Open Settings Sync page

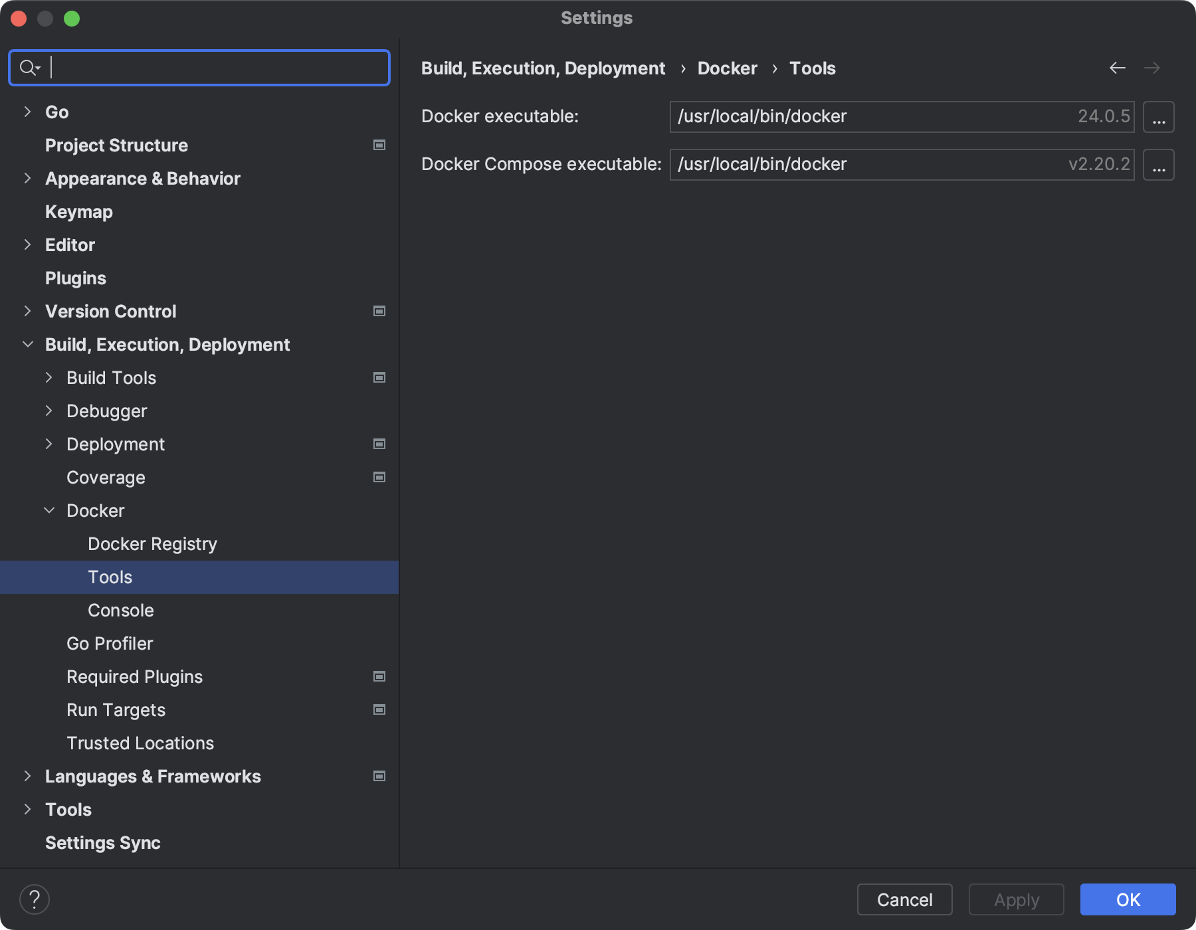[x=103, y=843]
